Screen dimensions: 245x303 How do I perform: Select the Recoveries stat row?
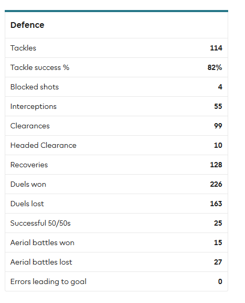tap(116, 165)
